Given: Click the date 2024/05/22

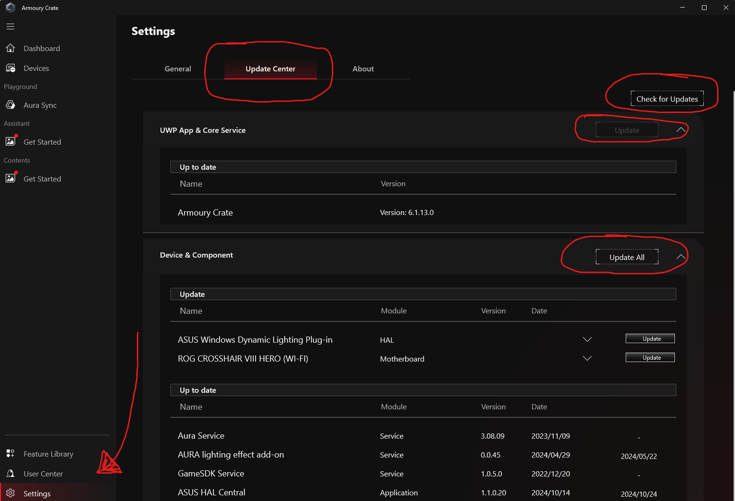Looking at the screenshot, I should (639, 457).
